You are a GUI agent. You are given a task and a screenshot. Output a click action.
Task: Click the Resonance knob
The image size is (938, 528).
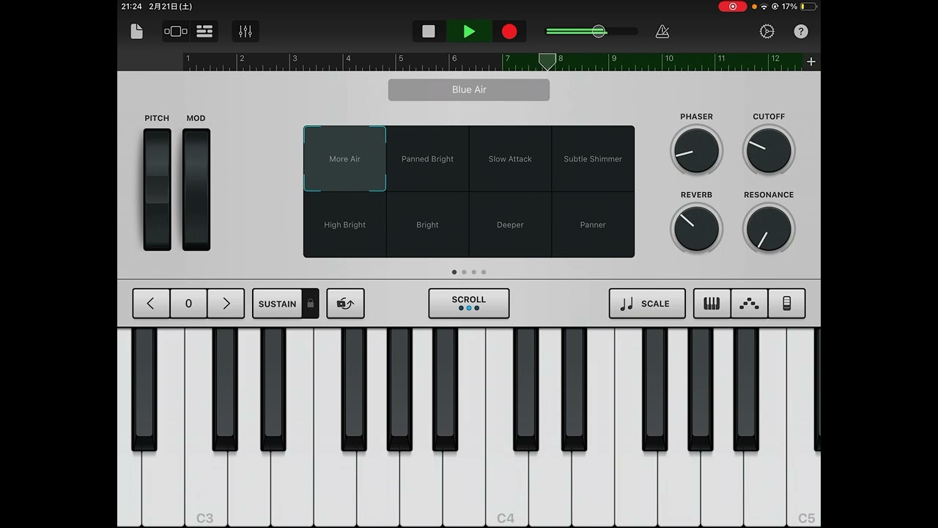tap(769, 229)
